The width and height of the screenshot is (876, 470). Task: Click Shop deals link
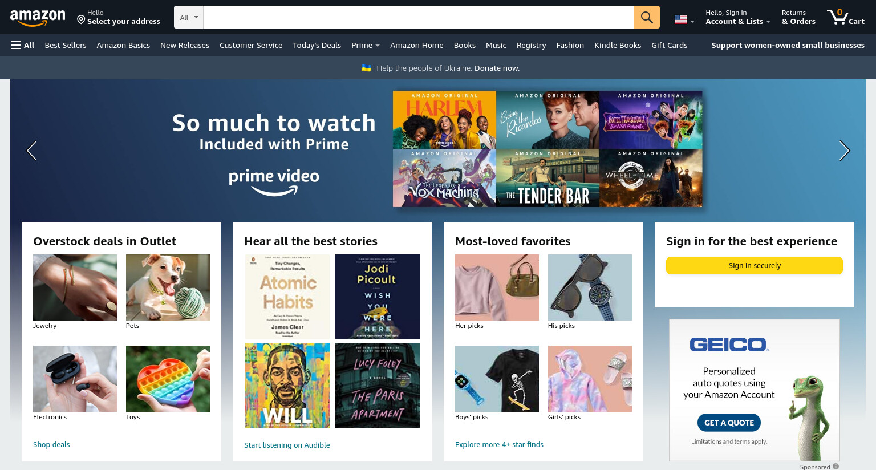(51, 444)
